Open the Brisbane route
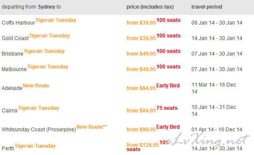 (x=13, y=53)
